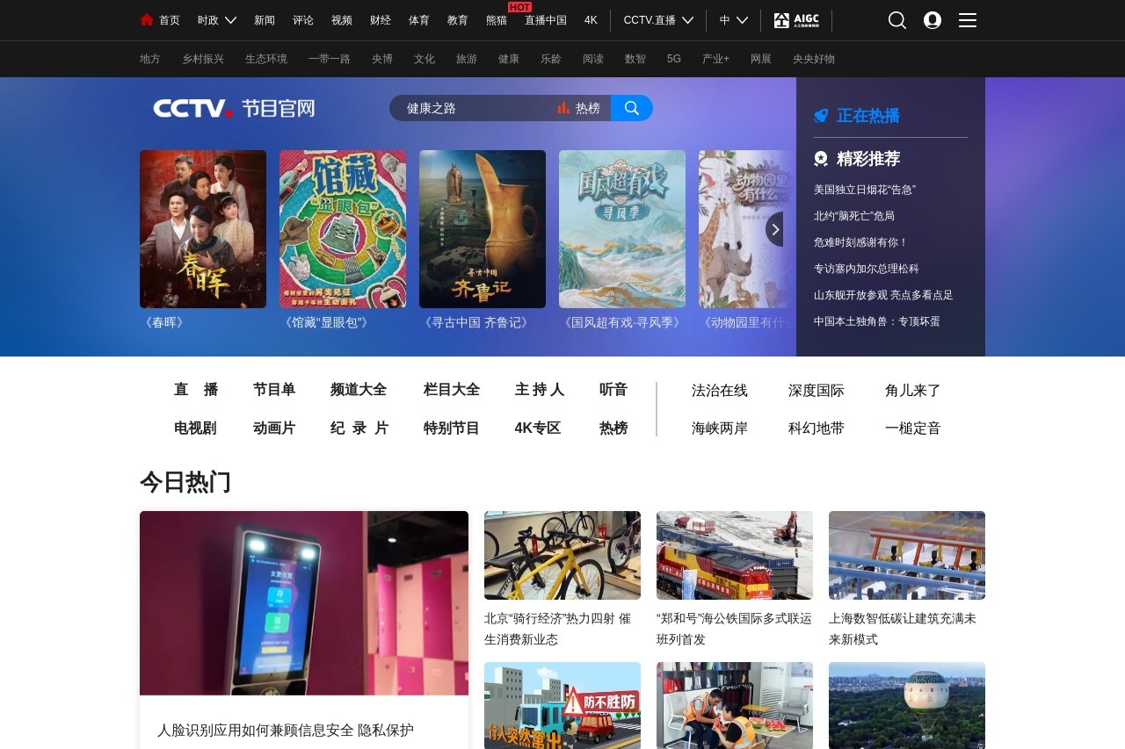Click the blue search button in banner
Screen dimensions: 1125x749
coord(632,108)
